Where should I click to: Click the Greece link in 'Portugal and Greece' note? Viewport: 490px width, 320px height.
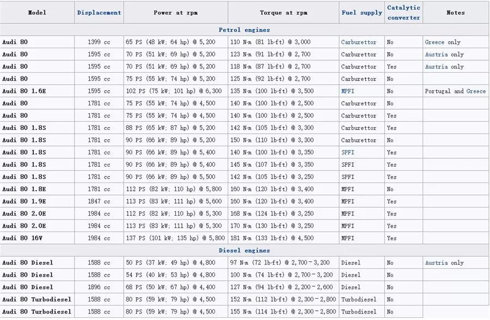coord(476,91)
